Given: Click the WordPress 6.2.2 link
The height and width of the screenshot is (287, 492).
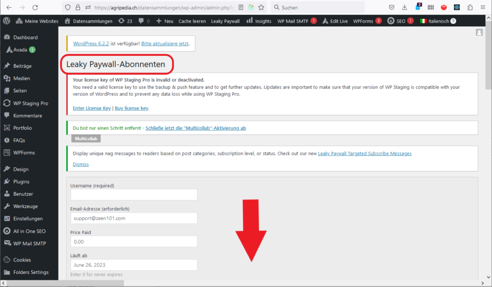Looking at the screenshot, I should [x=91, y=44].
